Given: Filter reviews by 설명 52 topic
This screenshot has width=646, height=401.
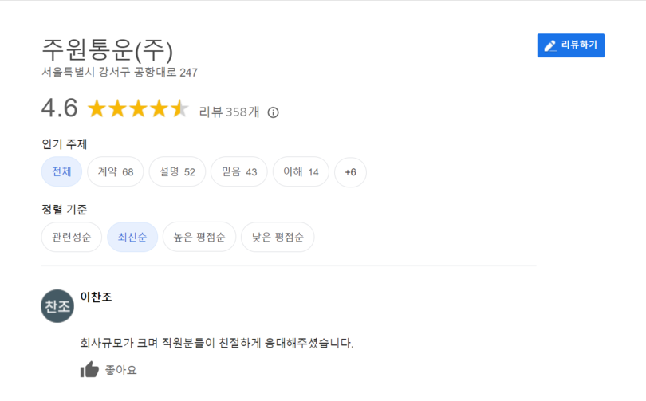Looking at the screenshot, I should coord(177,171).
